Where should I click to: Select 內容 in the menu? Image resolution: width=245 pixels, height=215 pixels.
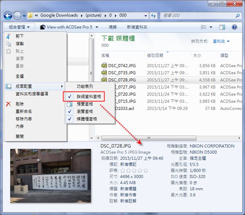[x=35, y=126]
